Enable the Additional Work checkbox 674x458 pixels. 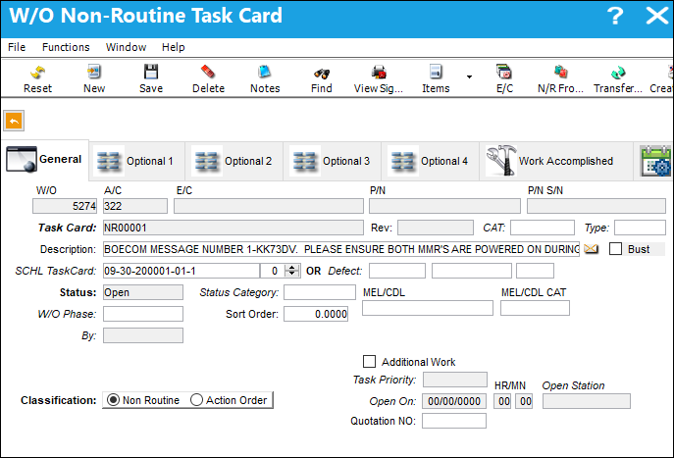coord(369,361)
